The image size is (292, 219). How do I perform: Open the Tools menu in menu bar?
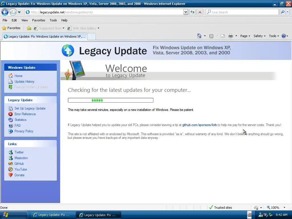point(53,20)
